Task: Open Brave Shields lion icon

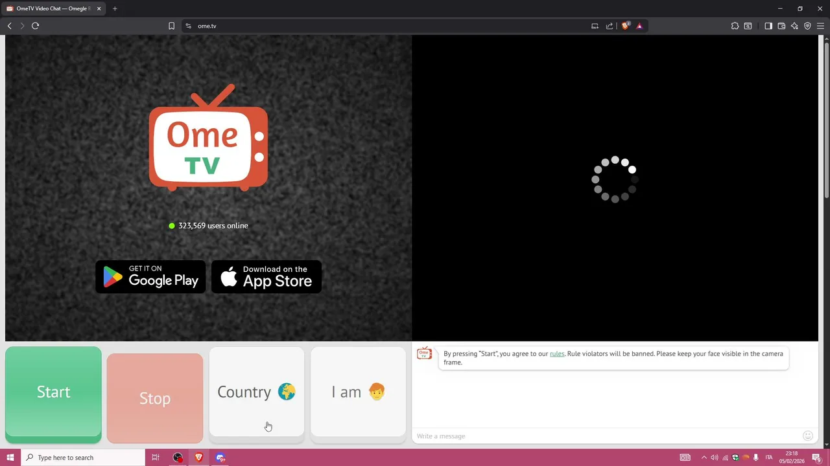Action: [x=625, y=26]
